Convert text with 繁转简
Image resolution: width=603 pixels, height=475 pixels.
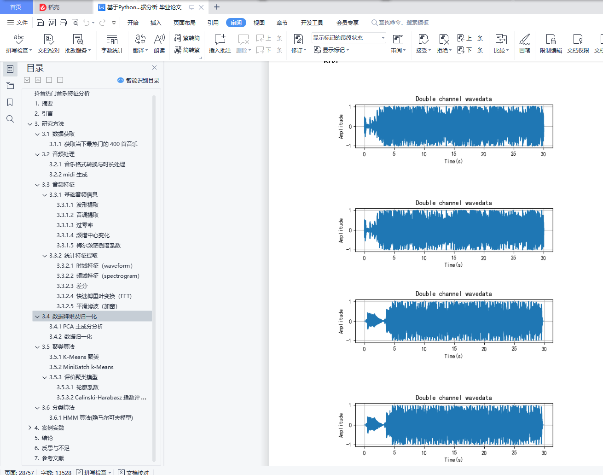click(x=187, y=38)
